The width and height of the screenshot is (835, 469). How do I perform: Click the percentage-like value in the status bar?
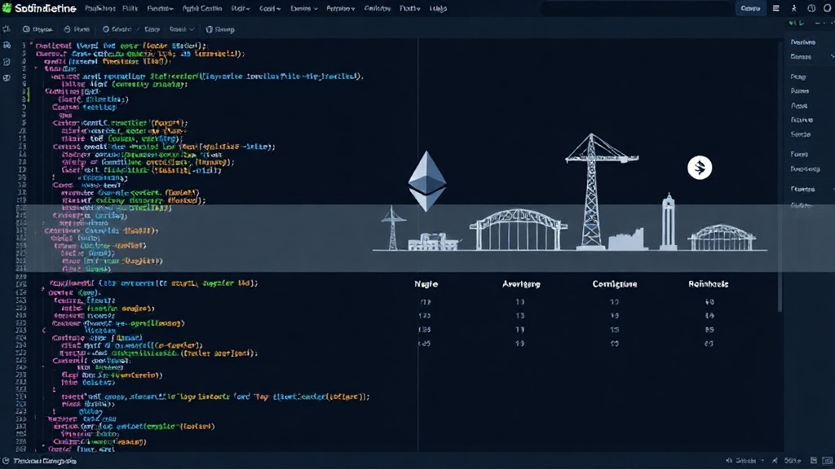click(793, 461)
